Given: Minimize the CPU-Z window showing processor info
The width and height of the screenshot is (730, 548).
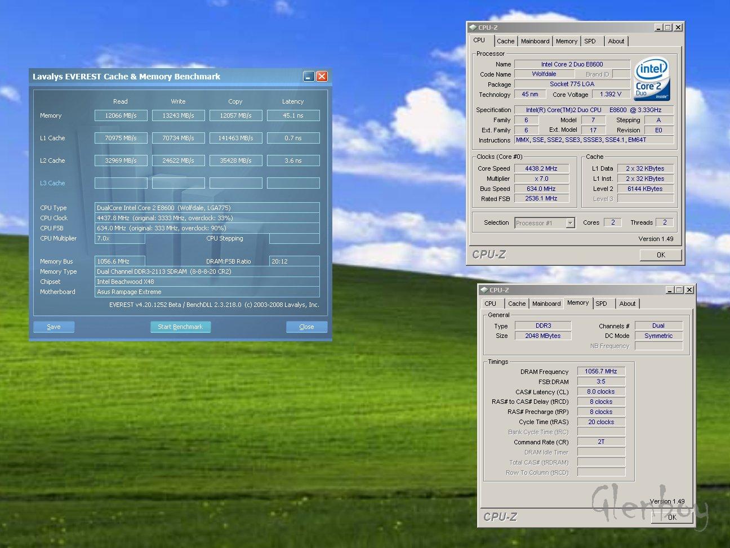Looking at the screenshot, I should 658,27.
